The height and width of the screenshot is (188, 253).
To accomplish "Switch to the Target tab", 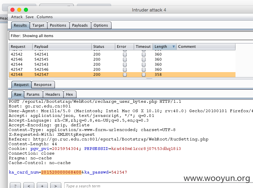I will point(38,25).
